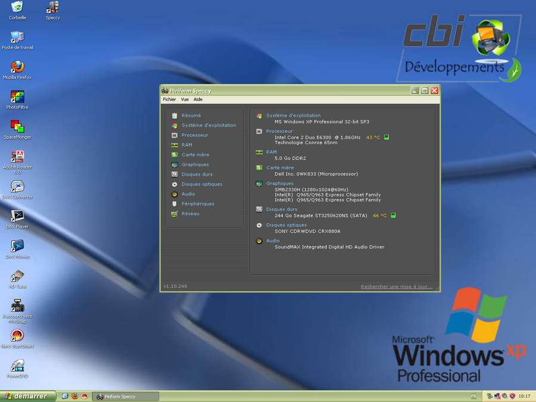Select Périphériques in the sidebar

pos(198,204)
